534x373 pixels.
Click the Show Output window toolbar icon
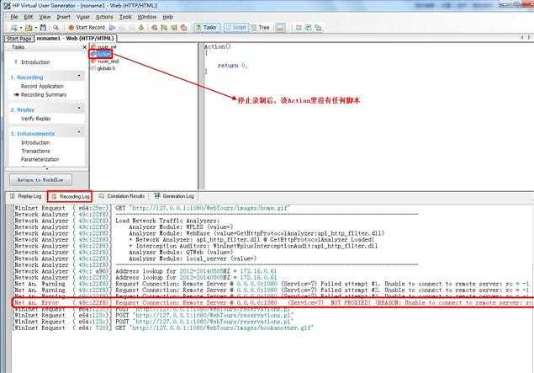(280, 28)
